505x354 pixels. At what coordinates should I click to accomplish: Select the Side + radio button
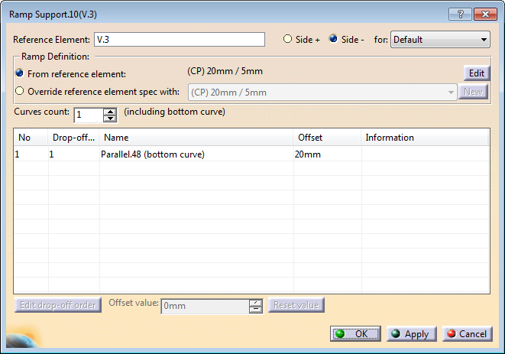pyautogui.click(x=288, y=40)
